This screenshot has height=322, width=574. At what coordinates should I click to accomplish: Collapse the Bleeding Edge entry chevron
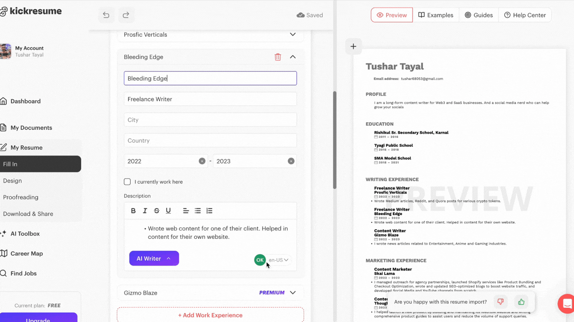293,57
